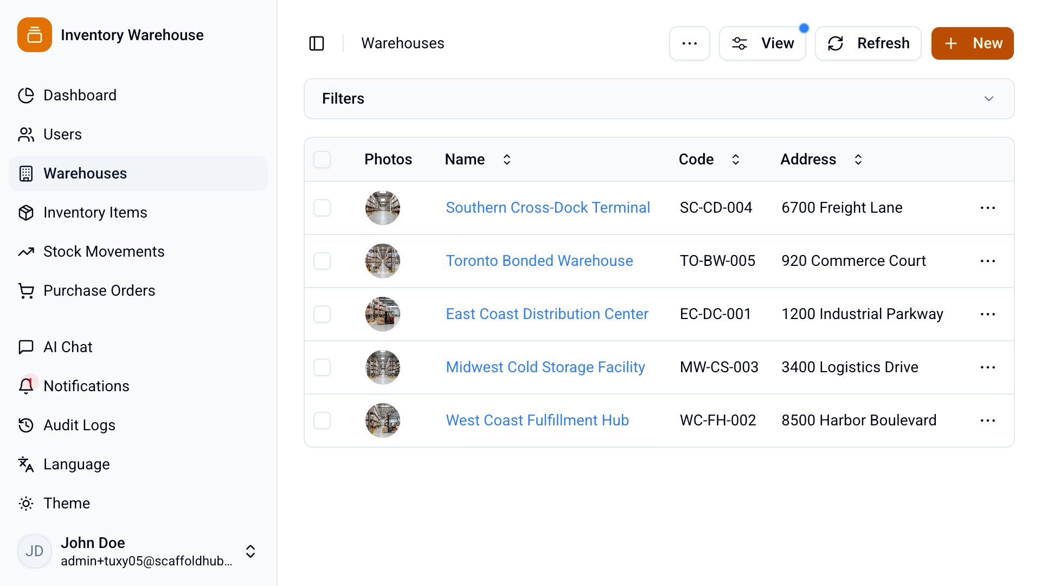The width and height of the screenshot is (1041, 586).
Task: Click the Language translate icon
Action: tap(26, 464)
